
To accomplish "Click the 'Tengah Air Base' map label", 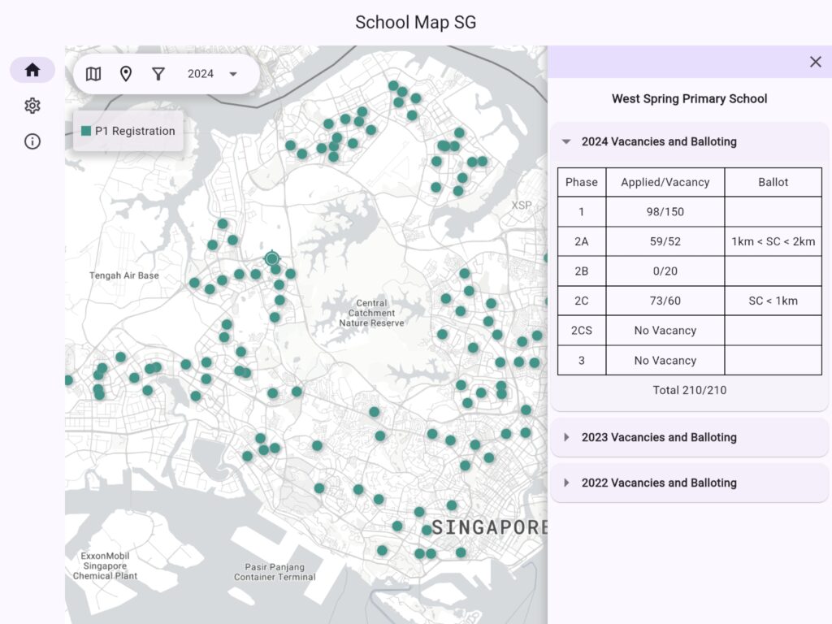I will tap(123, 275).
